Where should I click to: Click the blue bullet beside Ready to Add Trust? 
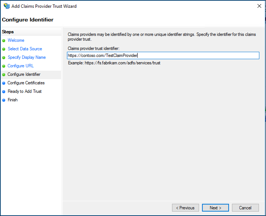4,92
